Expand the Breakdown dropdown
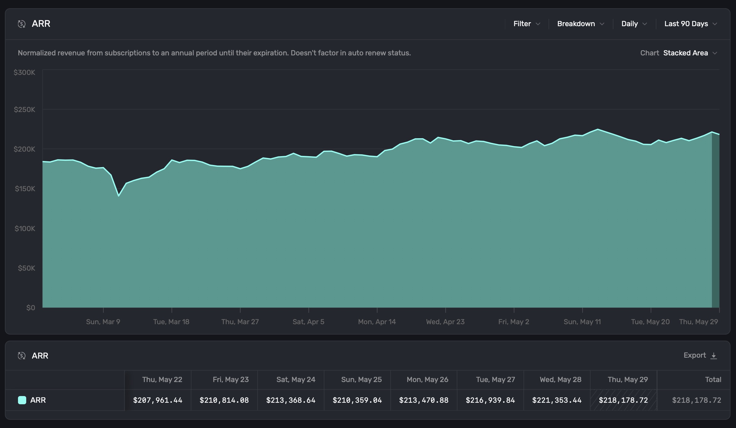Image resolution: width=736 pixels, height=428 pixels. click(580, 24)
